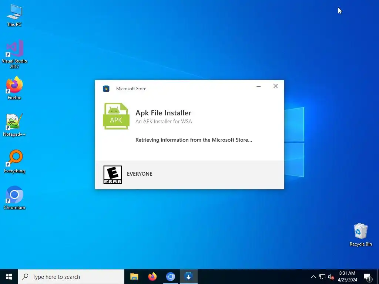
Task: Open Notepad++ desktop shortcut
Action: pyautogui.click(x=14, y=125)
